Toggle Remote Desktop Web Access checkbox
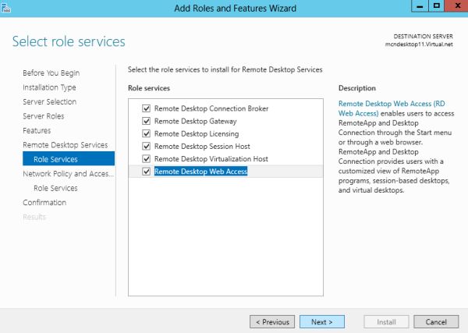Viewport: 468px width, 333px height. coord(146,171)
